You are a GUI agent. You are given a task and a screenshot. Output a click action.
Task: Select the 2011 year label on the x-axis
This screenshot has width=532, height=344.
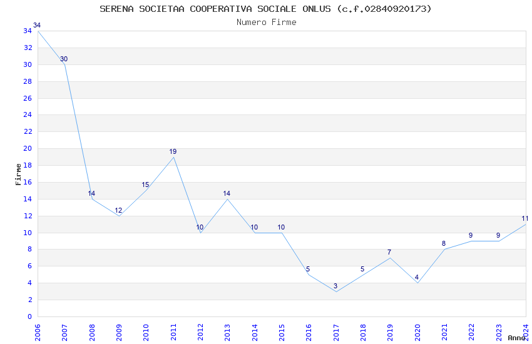point(173,332)
